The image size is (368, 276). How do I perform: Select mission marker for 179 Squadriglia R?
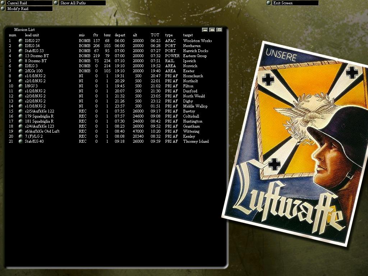pos(20,116)
